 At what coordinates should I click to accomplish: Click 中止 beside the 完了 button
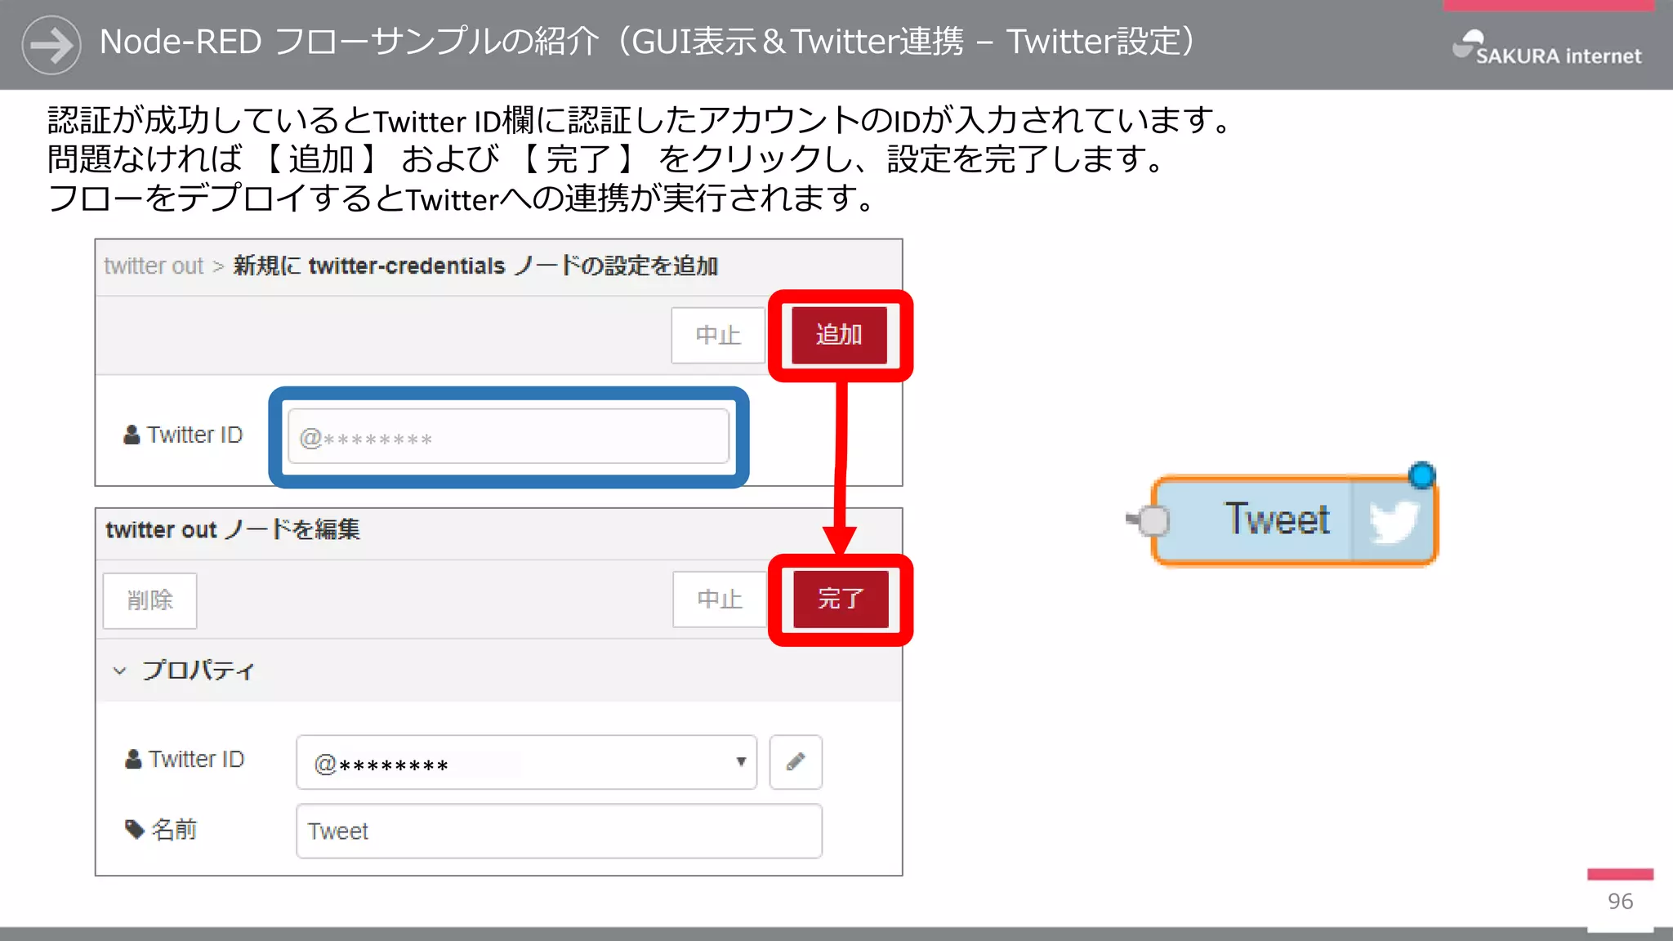(x=720, y=599)
